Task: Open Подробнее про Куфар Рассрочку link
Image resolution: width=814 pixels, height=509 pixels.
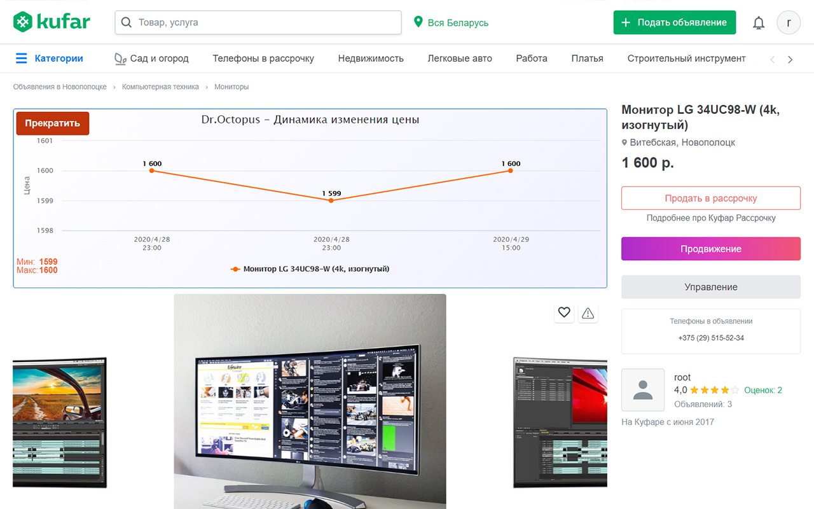Action: [x=711, y=218]
